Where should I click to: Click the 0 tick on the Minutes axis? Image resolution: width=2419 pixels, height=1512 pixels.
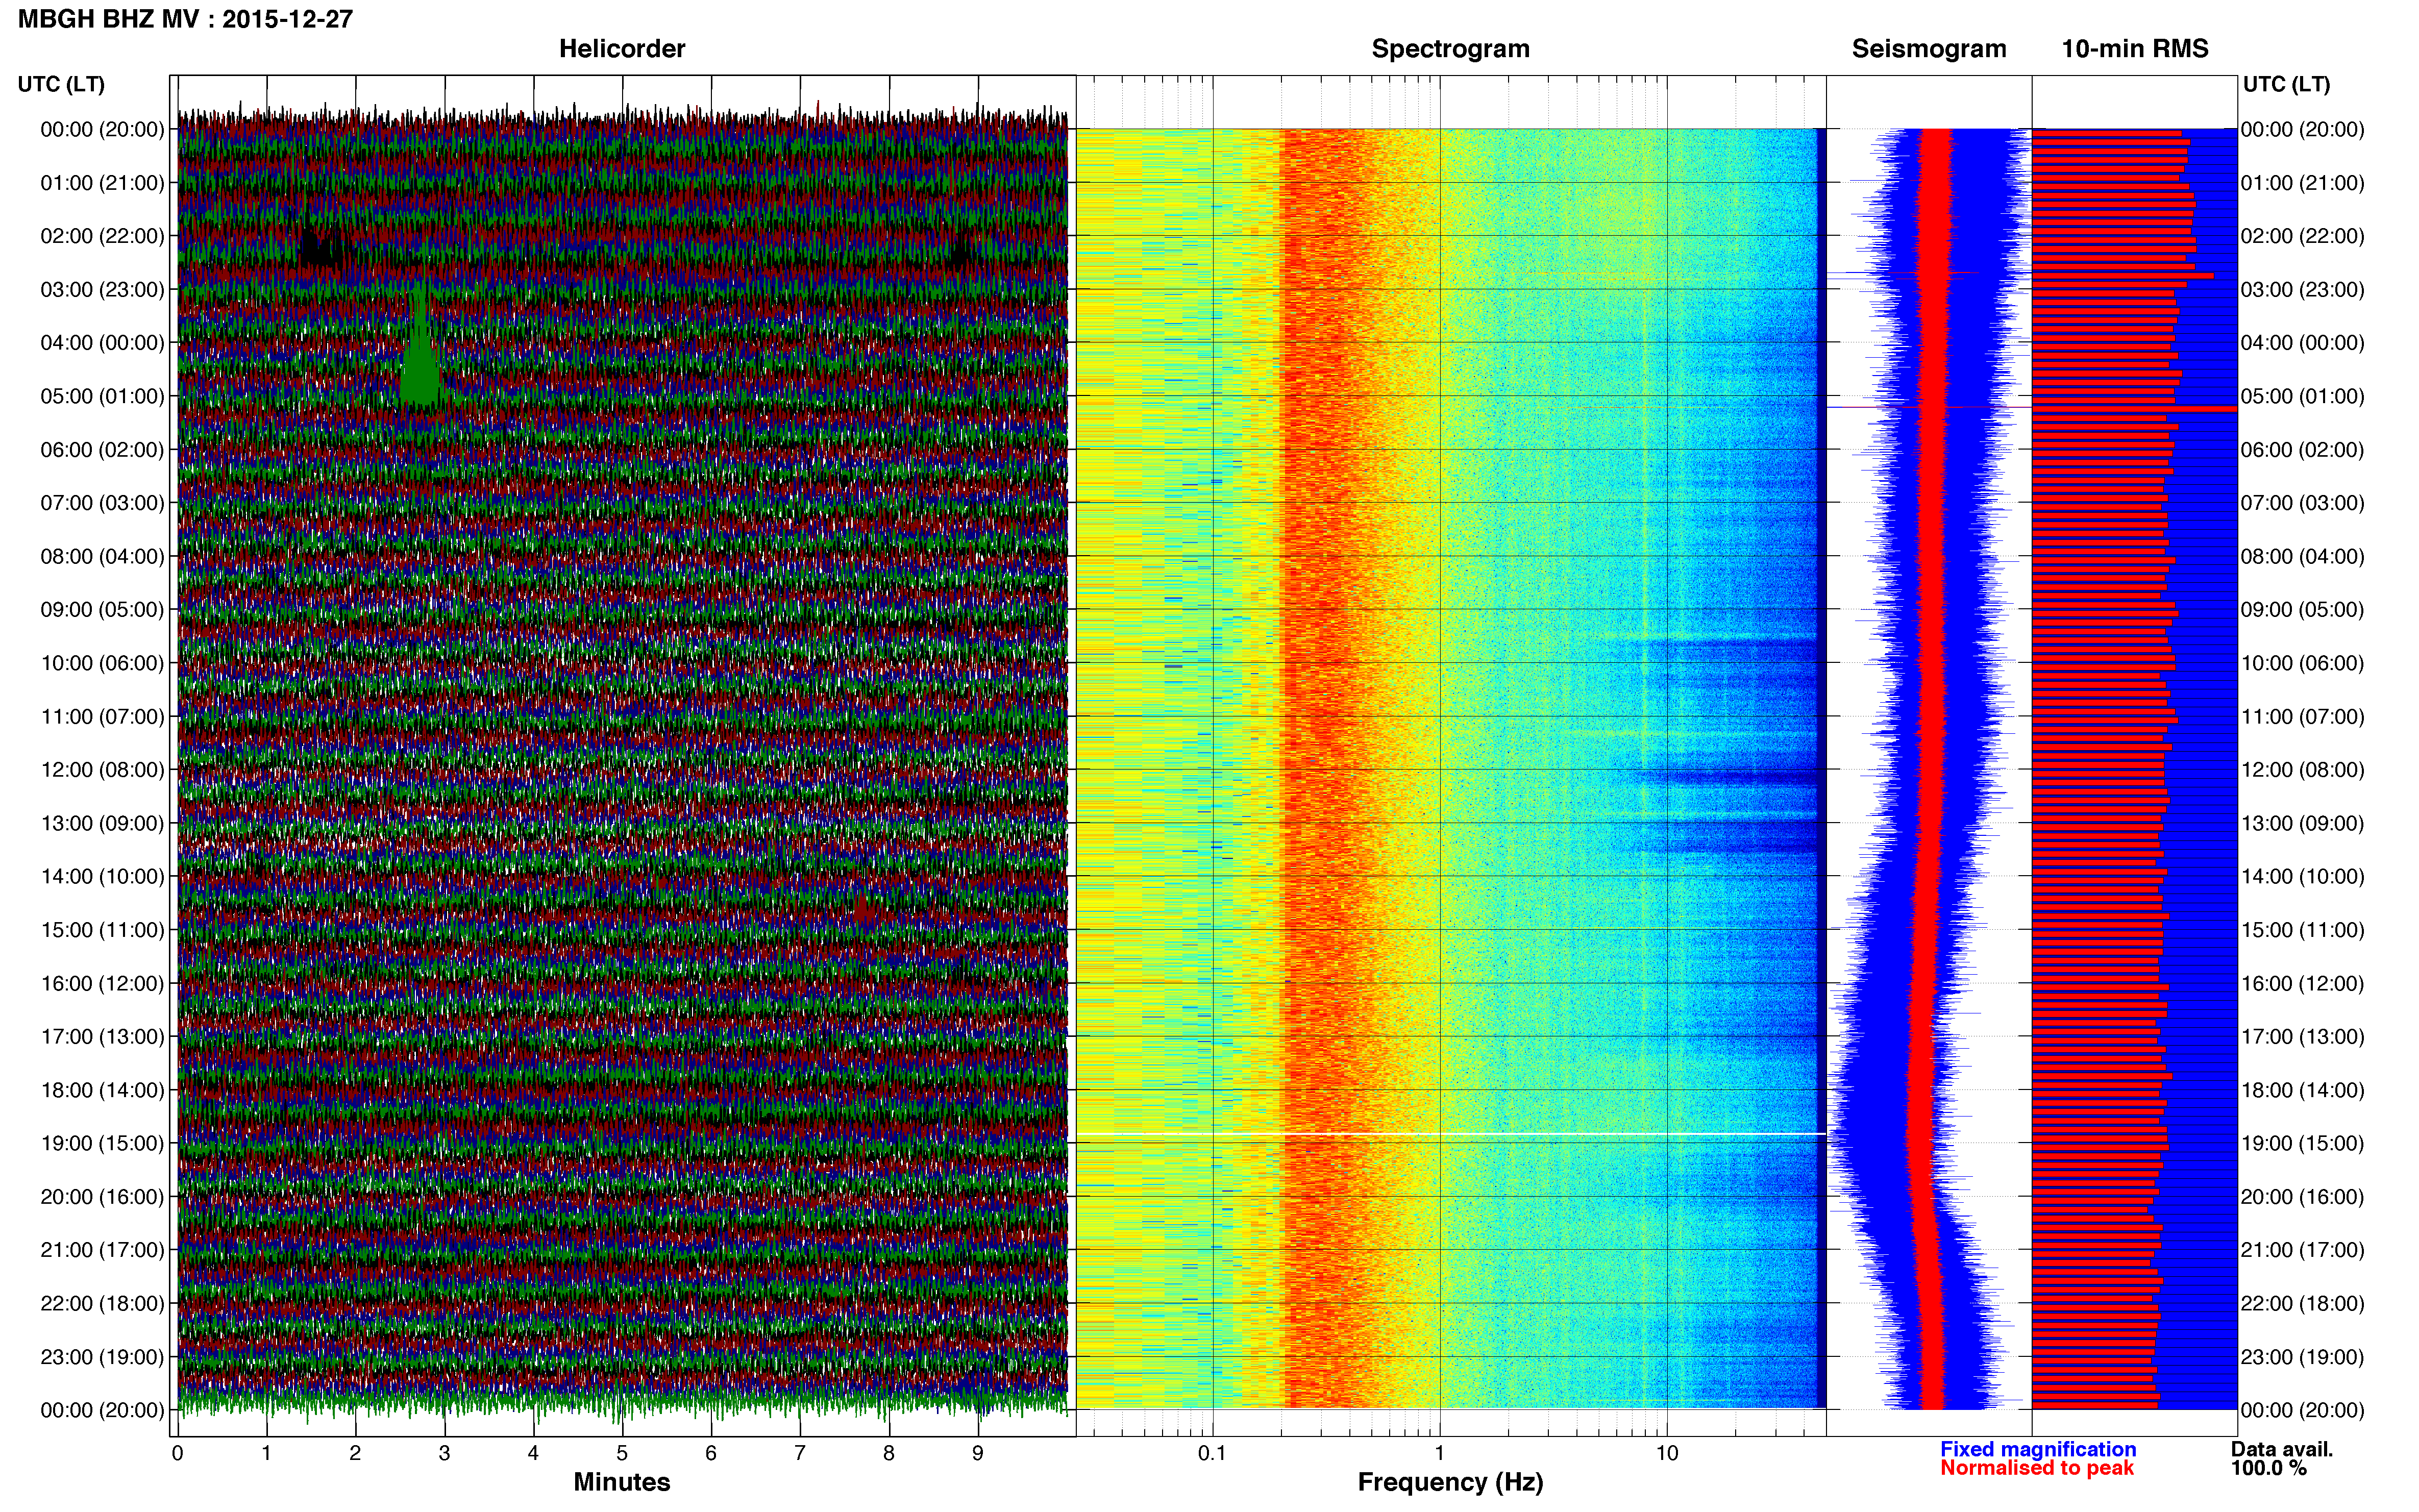tap(177, 1453)
